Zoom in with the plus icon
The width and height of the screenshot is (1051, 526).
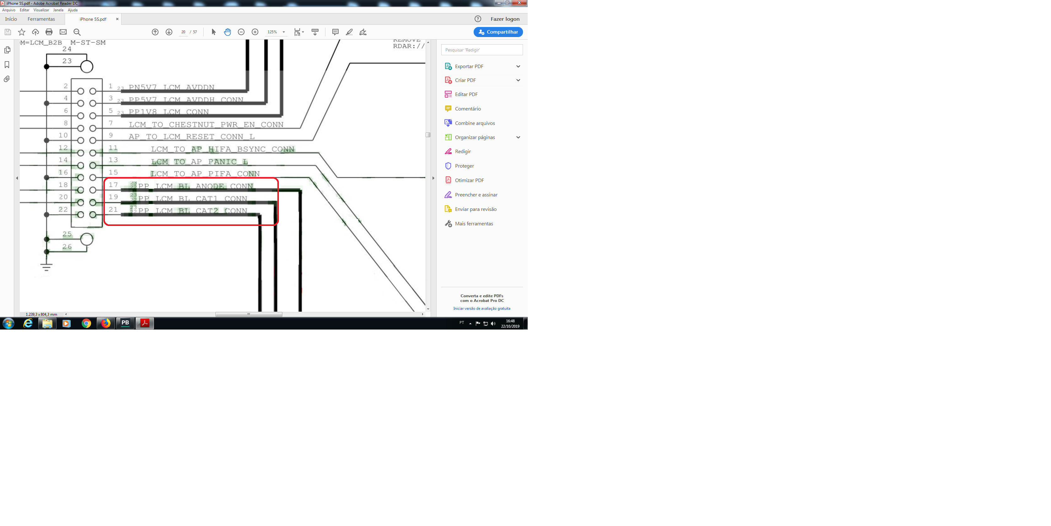[x=255, y=32]
